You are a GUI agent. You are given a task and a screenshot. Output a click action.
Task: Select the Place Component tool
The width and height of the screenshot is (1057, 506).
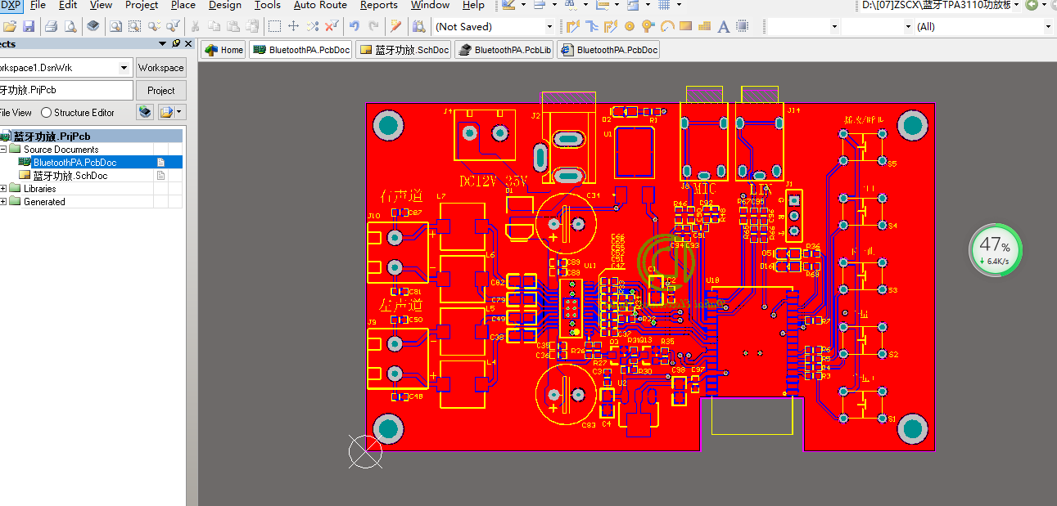click(x=743, y=26)
